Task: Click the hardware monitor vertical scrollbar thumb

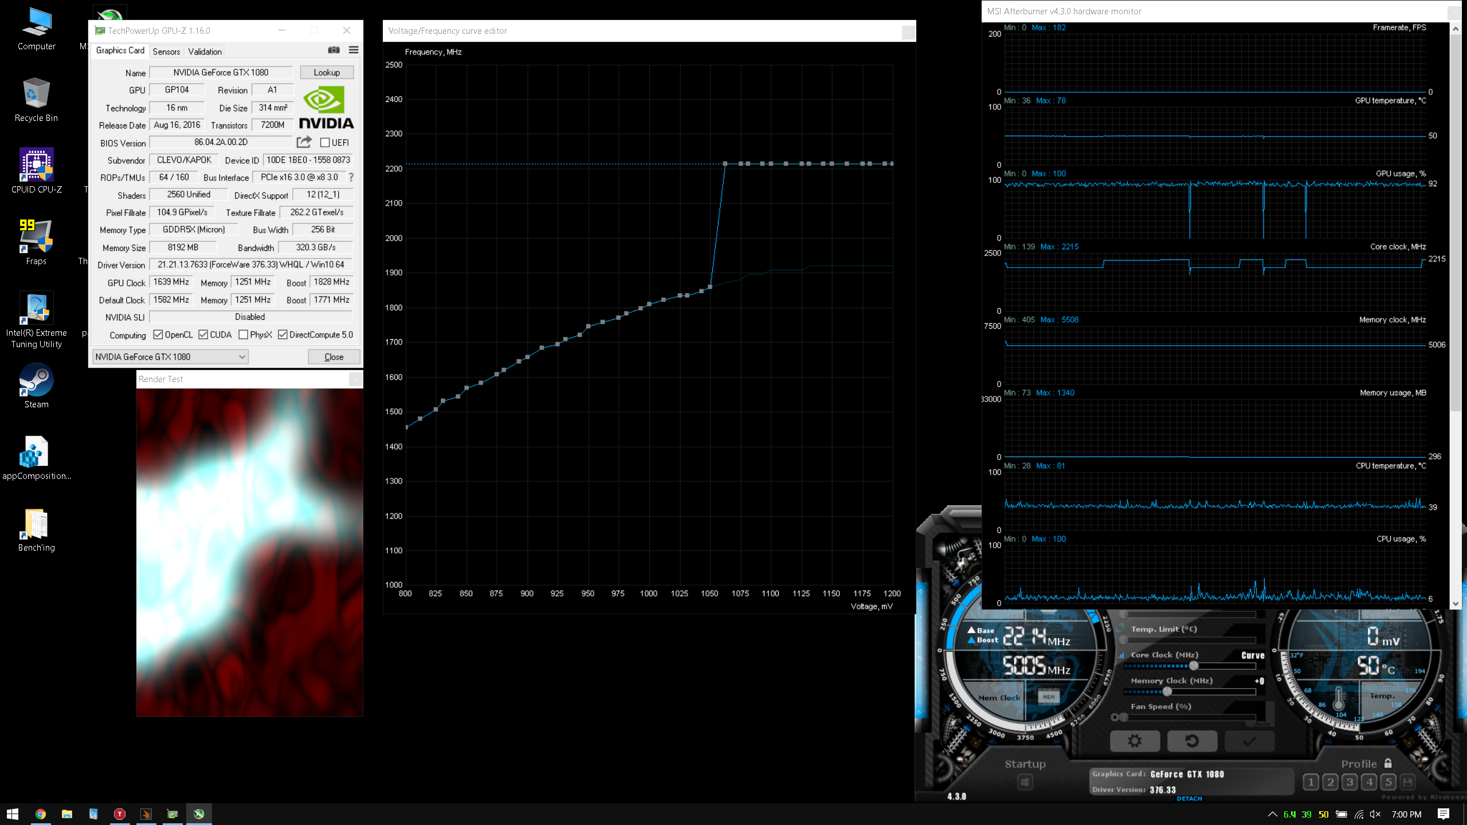Action: (x=1456, y=223)
